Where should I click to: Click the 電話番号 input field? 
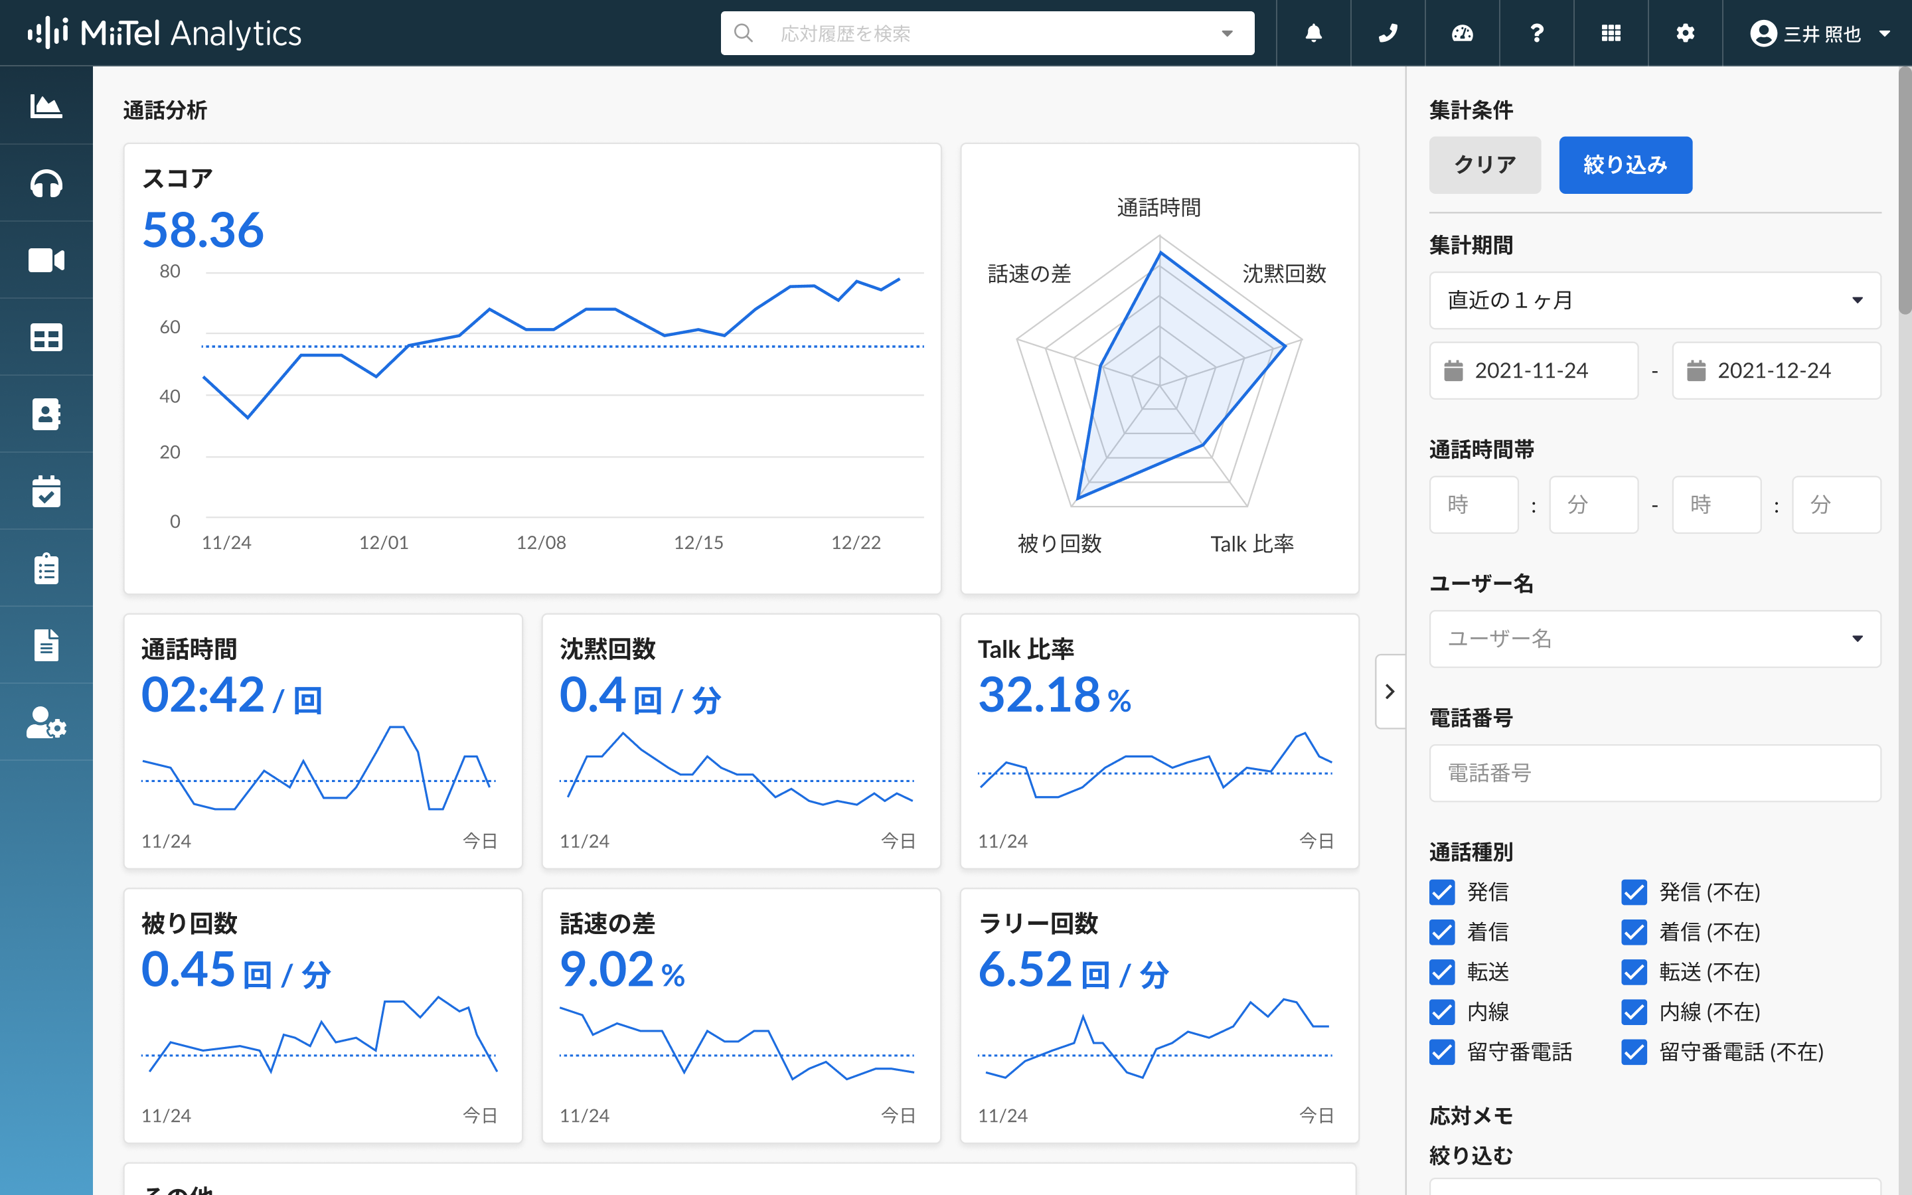coord(1654,773)
